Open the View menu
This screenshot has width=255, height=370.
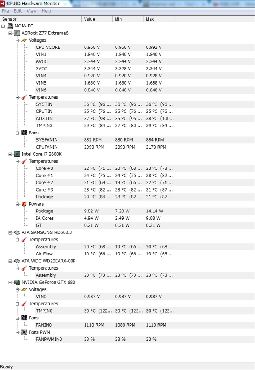pyautogui.click(x=31, y=11)
